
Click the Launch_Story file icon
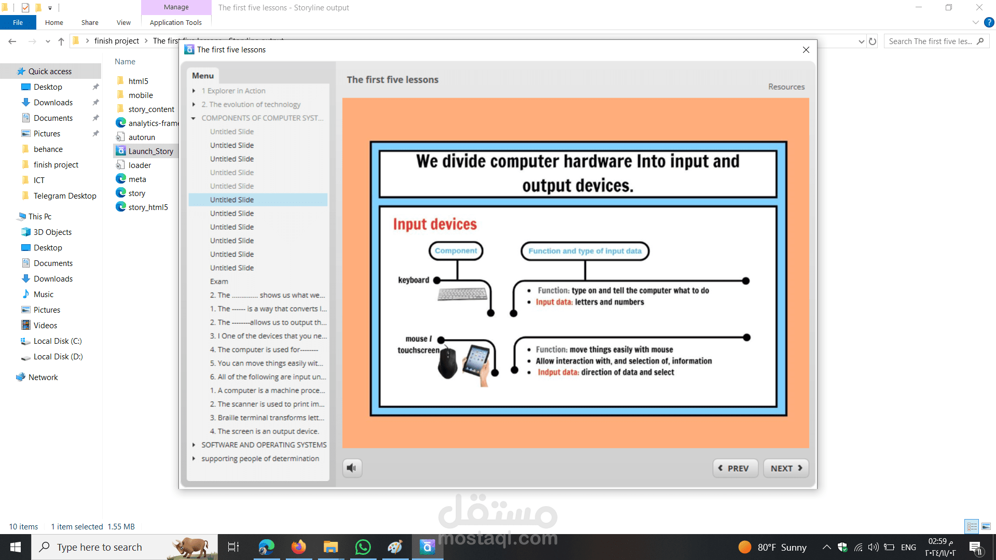[x=121, y=151]
